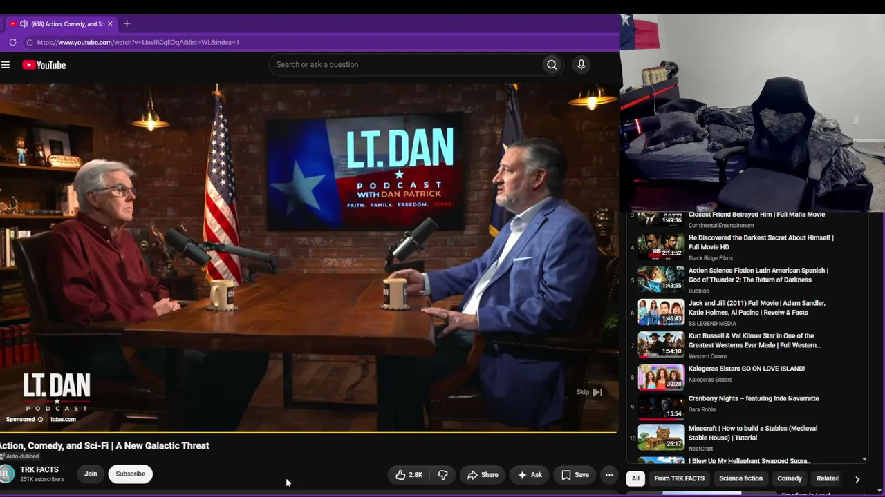Select the 'Comedy' filter chip

click(x=790, y=478)
